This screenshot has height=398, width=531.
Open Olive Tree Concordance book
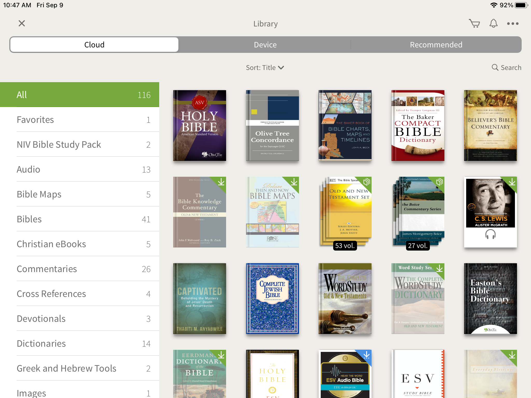click(x=273, y=125)
